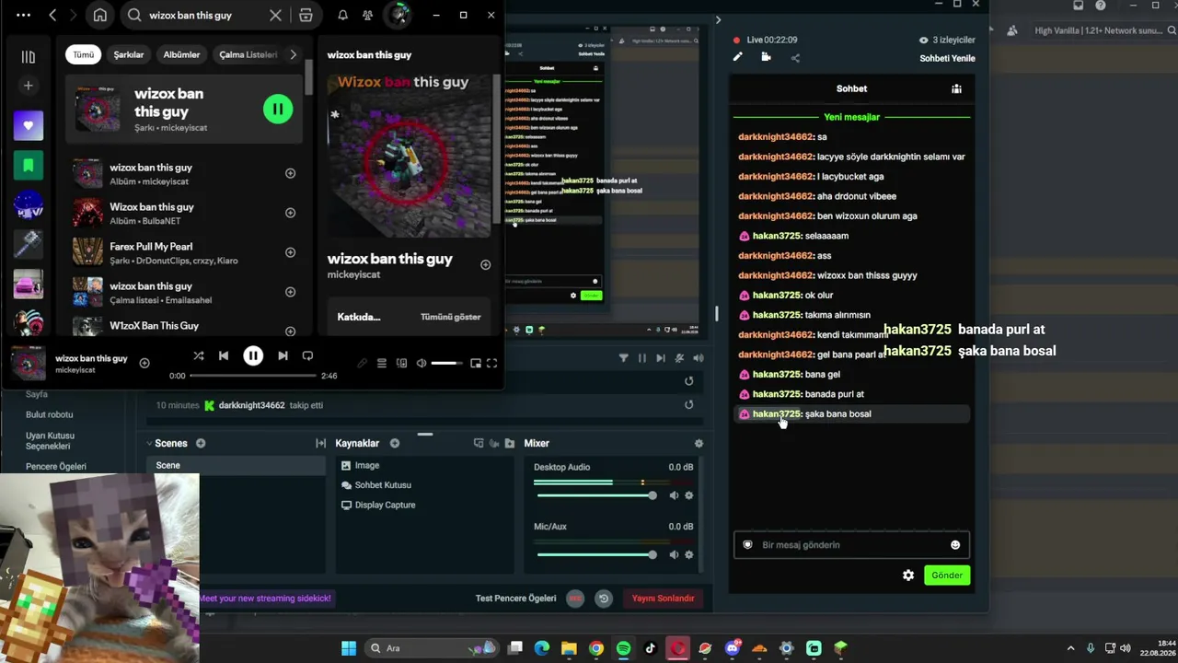Viewport: 1178px width, 663px height.
Task: Select the Şarkılar filter chip
Action: 129,54
